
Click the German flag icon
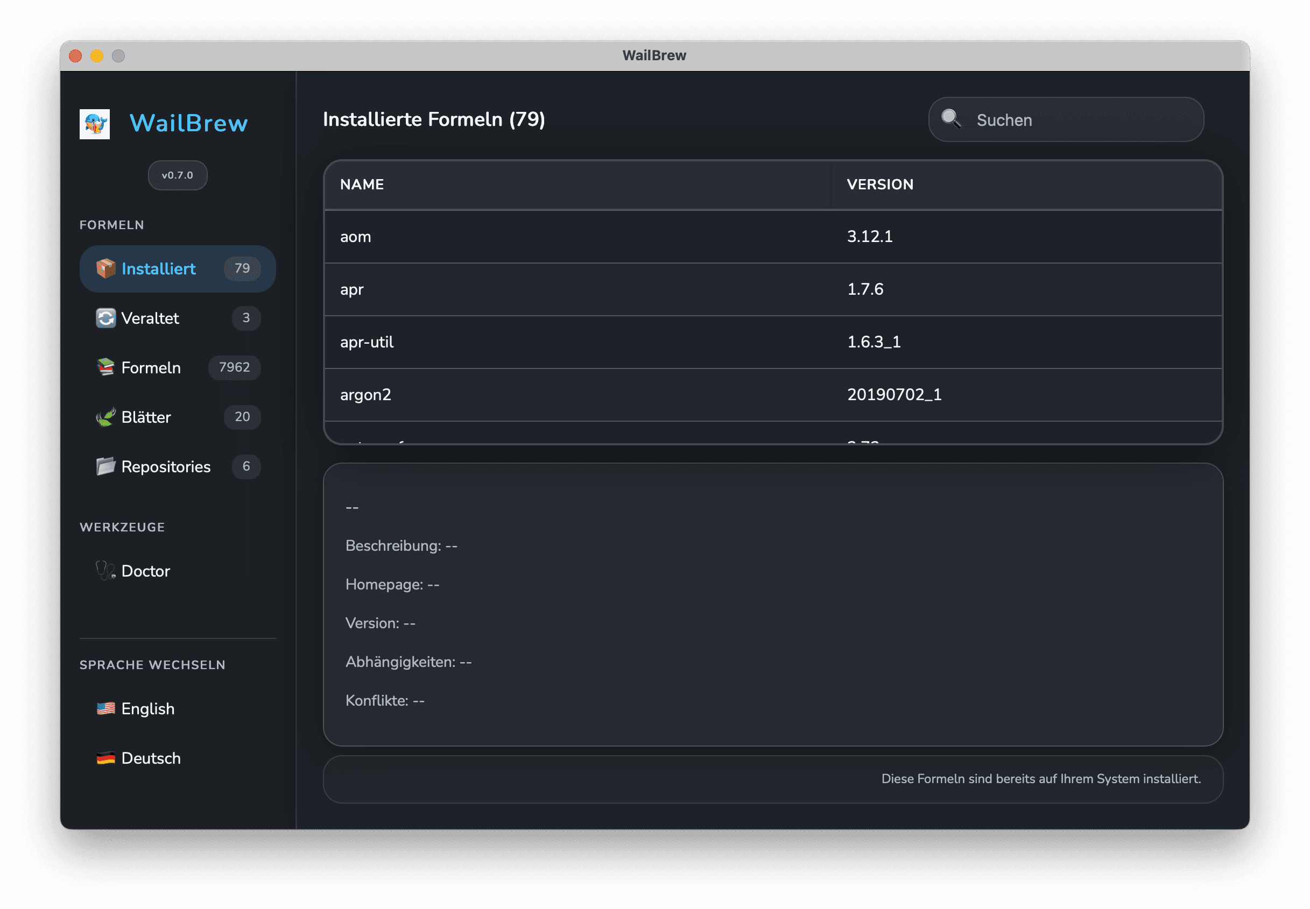click(105, 758)
